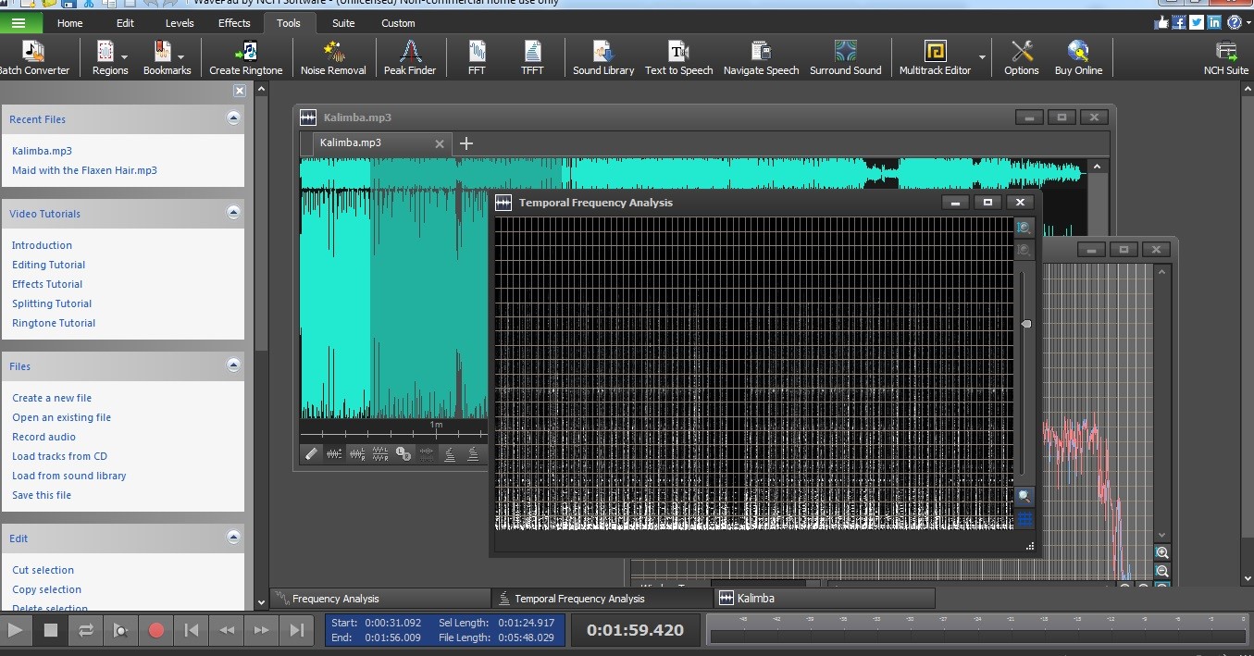Collapse the Video Tutorials section
This screenshot has height=656, width=1254.
point(233,213)
